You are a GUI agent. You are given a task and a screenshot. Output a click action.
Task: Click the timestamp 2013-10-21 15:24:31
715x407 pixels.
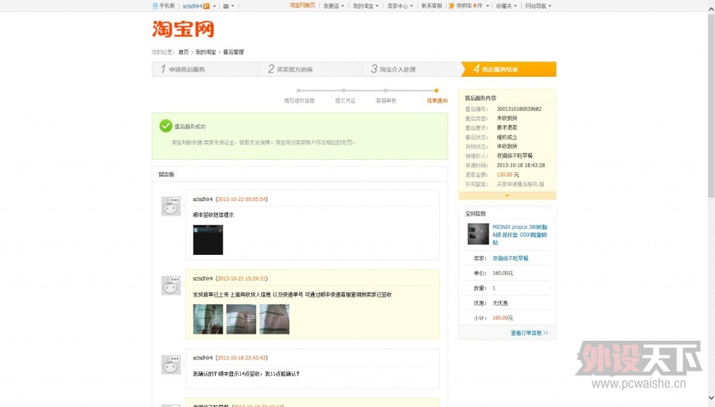[x=241, y=279]
